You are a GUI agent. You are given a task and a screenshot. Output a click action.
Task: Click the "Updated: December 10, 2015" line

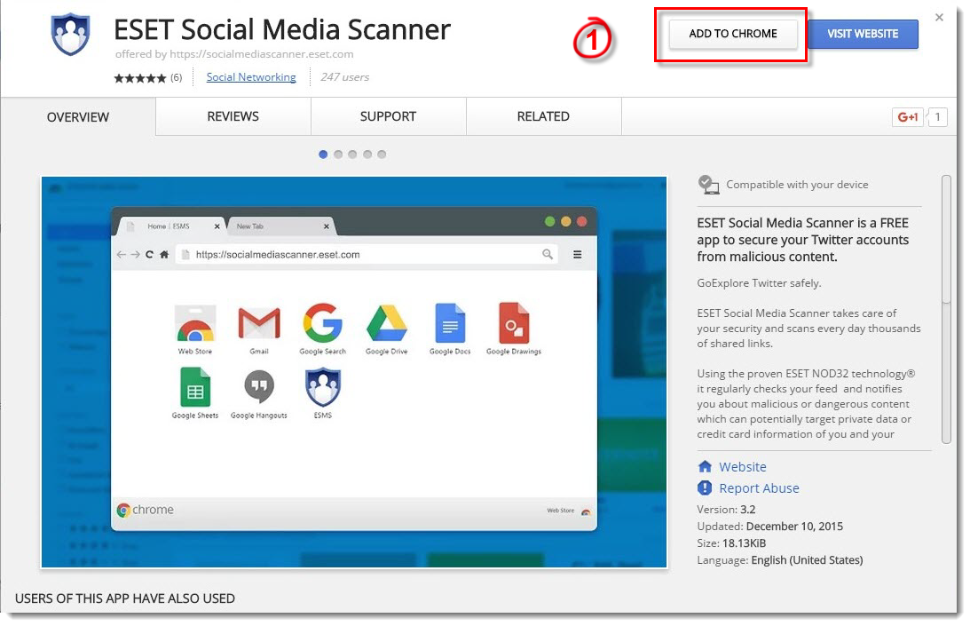[770, 527]
